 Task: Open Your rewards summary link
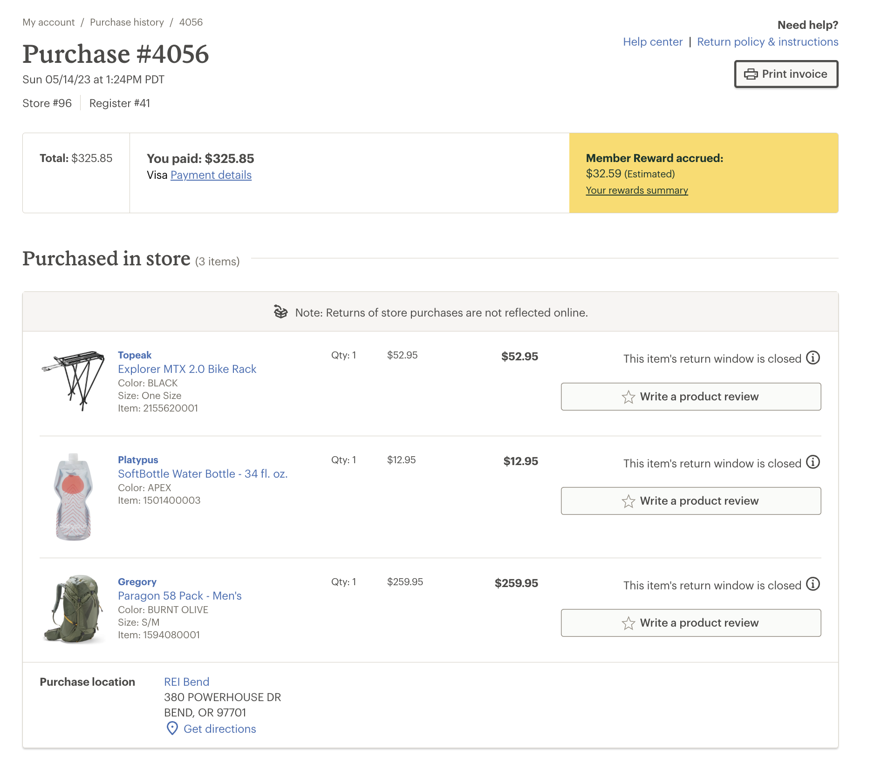(636, 190)
